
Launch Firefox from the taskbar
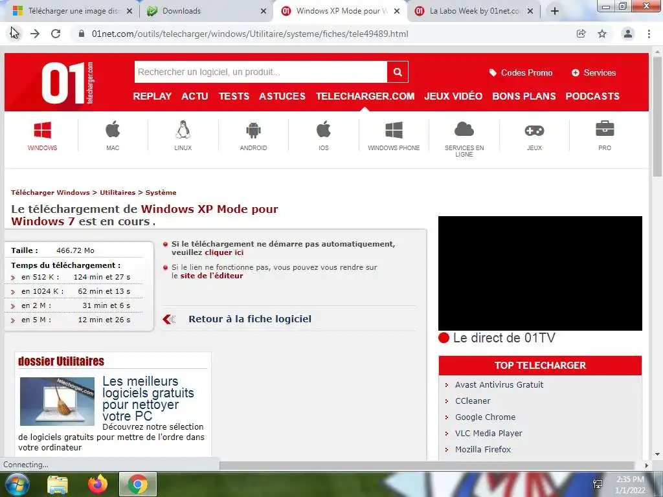pos(98,484)
